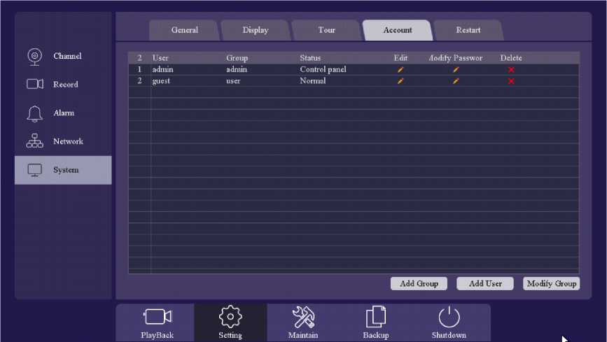Click the Modify Group button

pyautogui.click(x=551, y=283)
